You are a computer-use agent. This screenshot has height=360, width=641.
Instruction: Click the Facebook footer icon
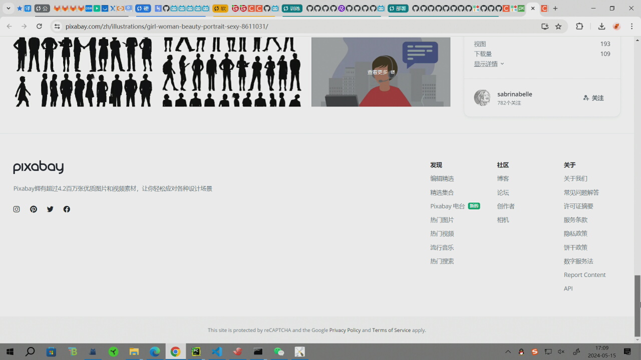pyautogui.click(x=67, y=209)
